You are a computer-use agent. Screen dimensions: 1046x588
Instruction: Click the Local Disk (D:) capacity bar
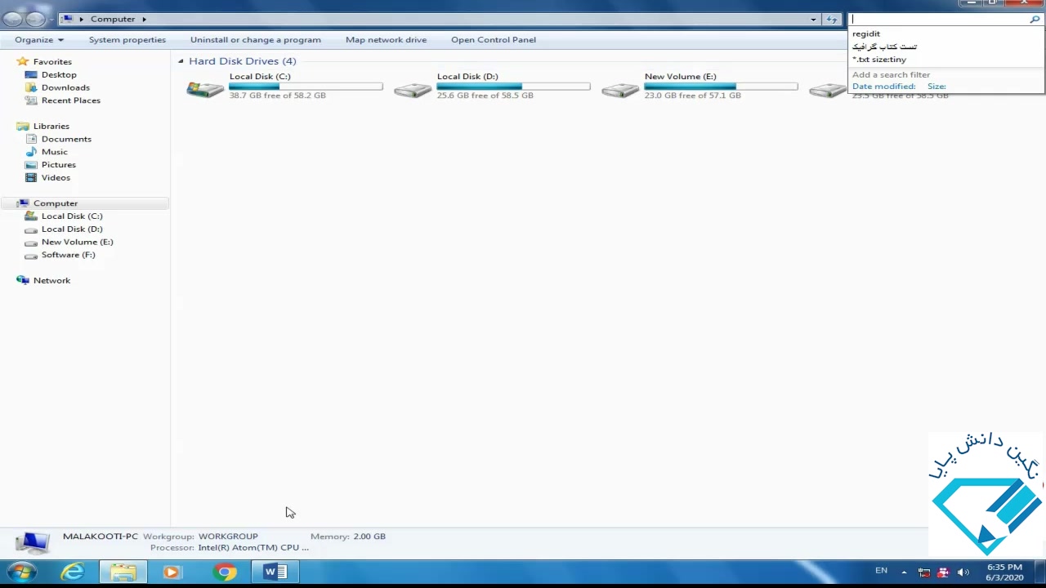[513, 87]
